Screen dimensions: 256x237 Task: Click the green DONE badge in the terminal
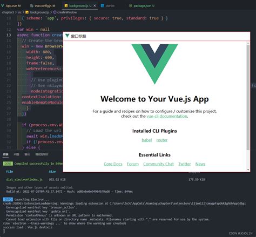pos(8,164)
